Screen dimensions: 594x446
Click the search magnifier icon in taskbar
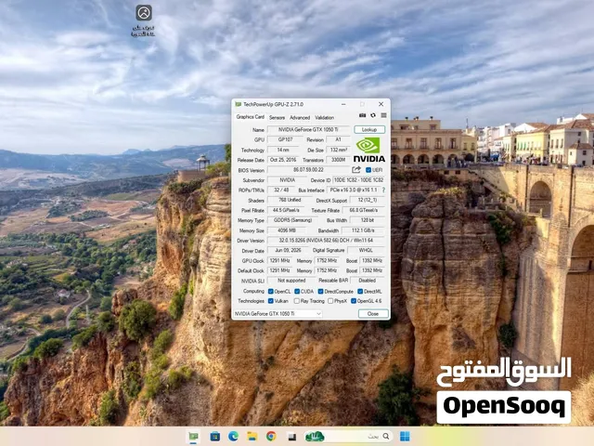[x=386, y=437]
